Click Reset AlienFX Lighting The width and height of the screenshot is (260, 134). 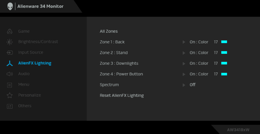click(x=122, y=96)
